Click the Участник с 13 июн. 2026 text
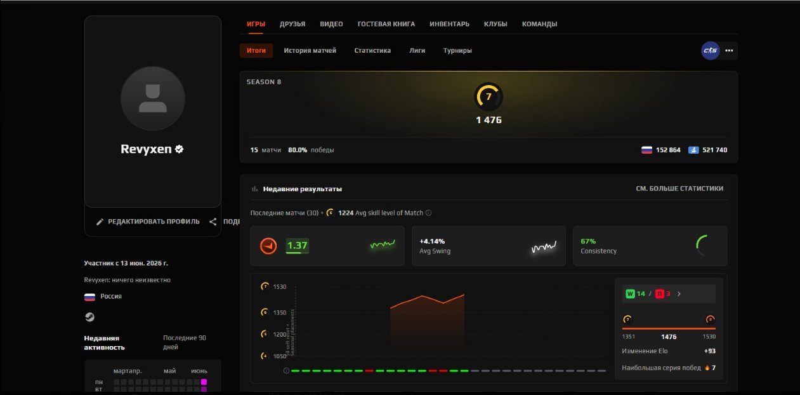This screenshot has height=395, width=800. click(x=126, y=262)
